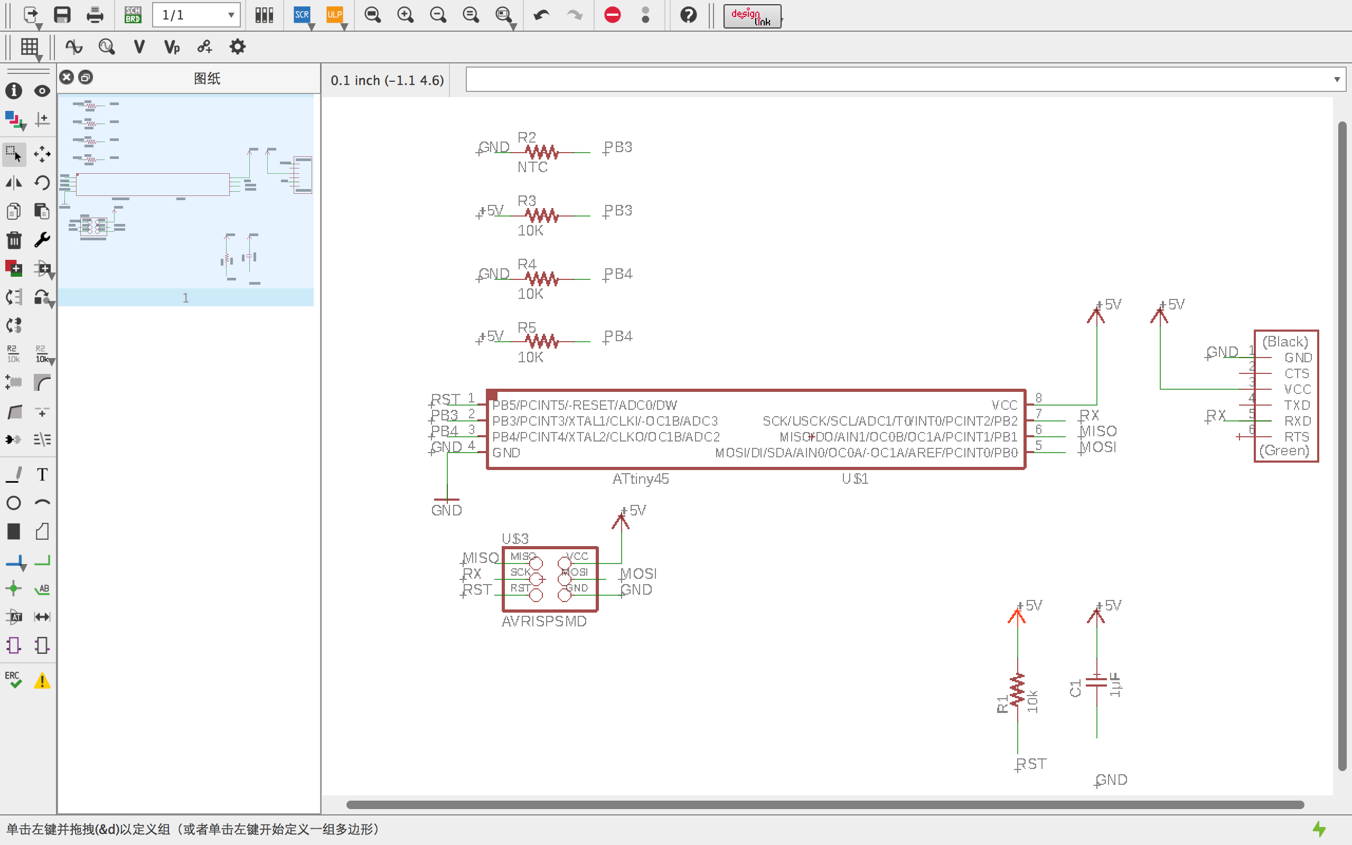Undo the last action
The image size is (1352, 845).
pyautogui.click(x=541, y=15)
